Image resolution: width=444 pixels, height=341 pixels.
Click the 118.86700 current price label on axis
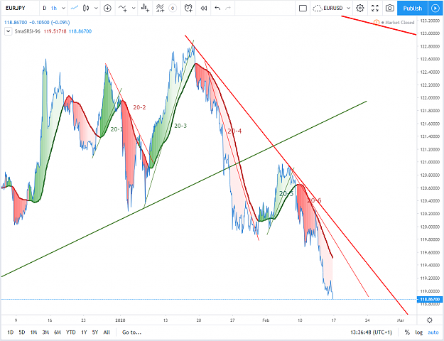[x=430, y=299]
